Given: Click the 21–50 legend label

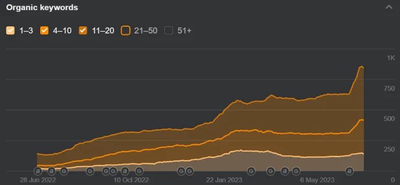Looking at the screenshot, I should coord(146,31).
